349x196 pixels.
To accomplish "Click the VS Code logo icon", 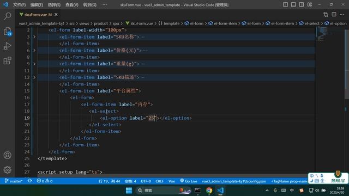I will coord(5,4).
